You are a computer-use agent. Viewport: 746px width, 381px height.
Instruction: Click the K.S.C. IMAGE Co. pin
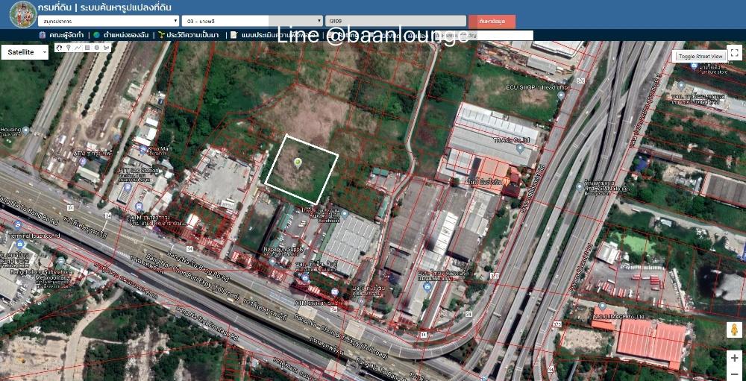(602, 306)
